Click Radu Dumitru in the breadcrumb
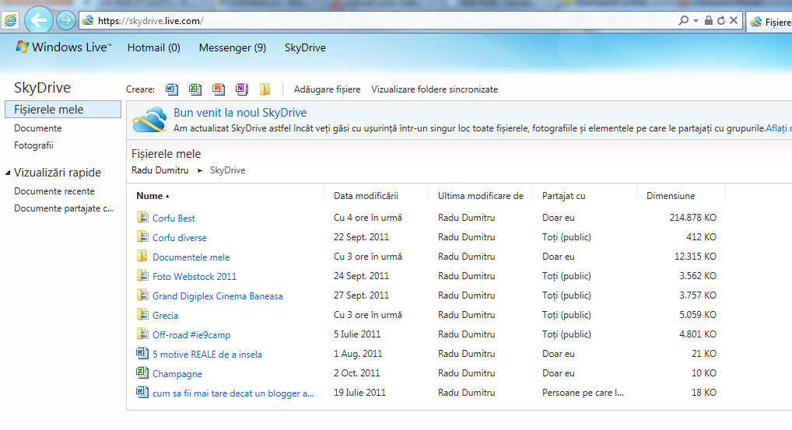Screen dimensions: 792x430 (159, 170)
